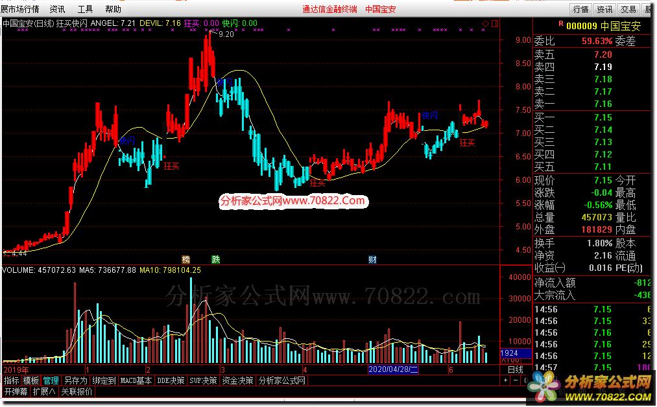
Task: Click the 卖五 price 7.20
Action: pos(603,54)
